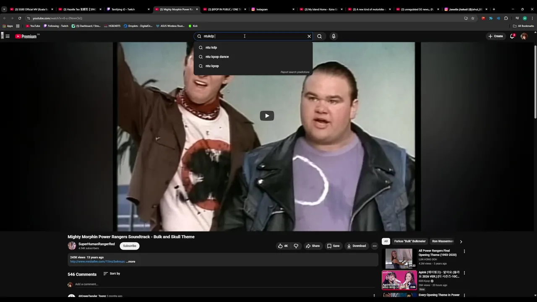
Task: Open the browser extensions puzzle icon
Action: 506,18
